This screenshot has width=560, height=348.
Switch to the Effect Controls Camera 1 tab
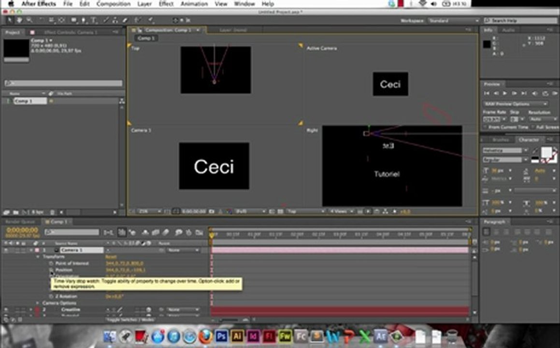pyautogui.click(x=71, y=32)
